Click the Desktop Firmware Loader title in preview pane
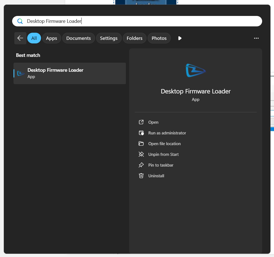274x257 pixels. tap(196, 91)
